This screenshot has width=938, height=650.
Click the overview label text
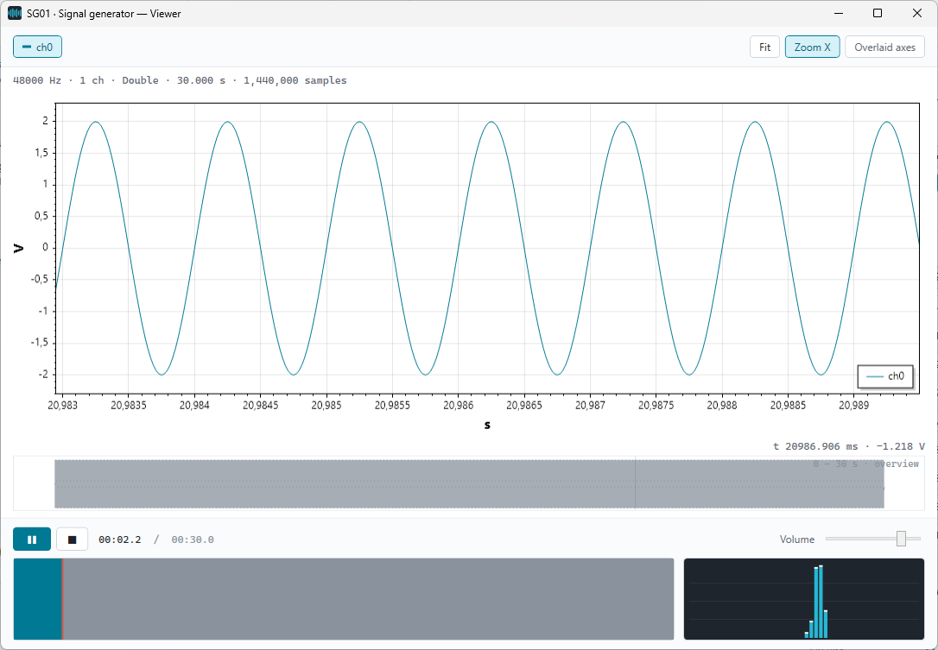click(865, 464)
